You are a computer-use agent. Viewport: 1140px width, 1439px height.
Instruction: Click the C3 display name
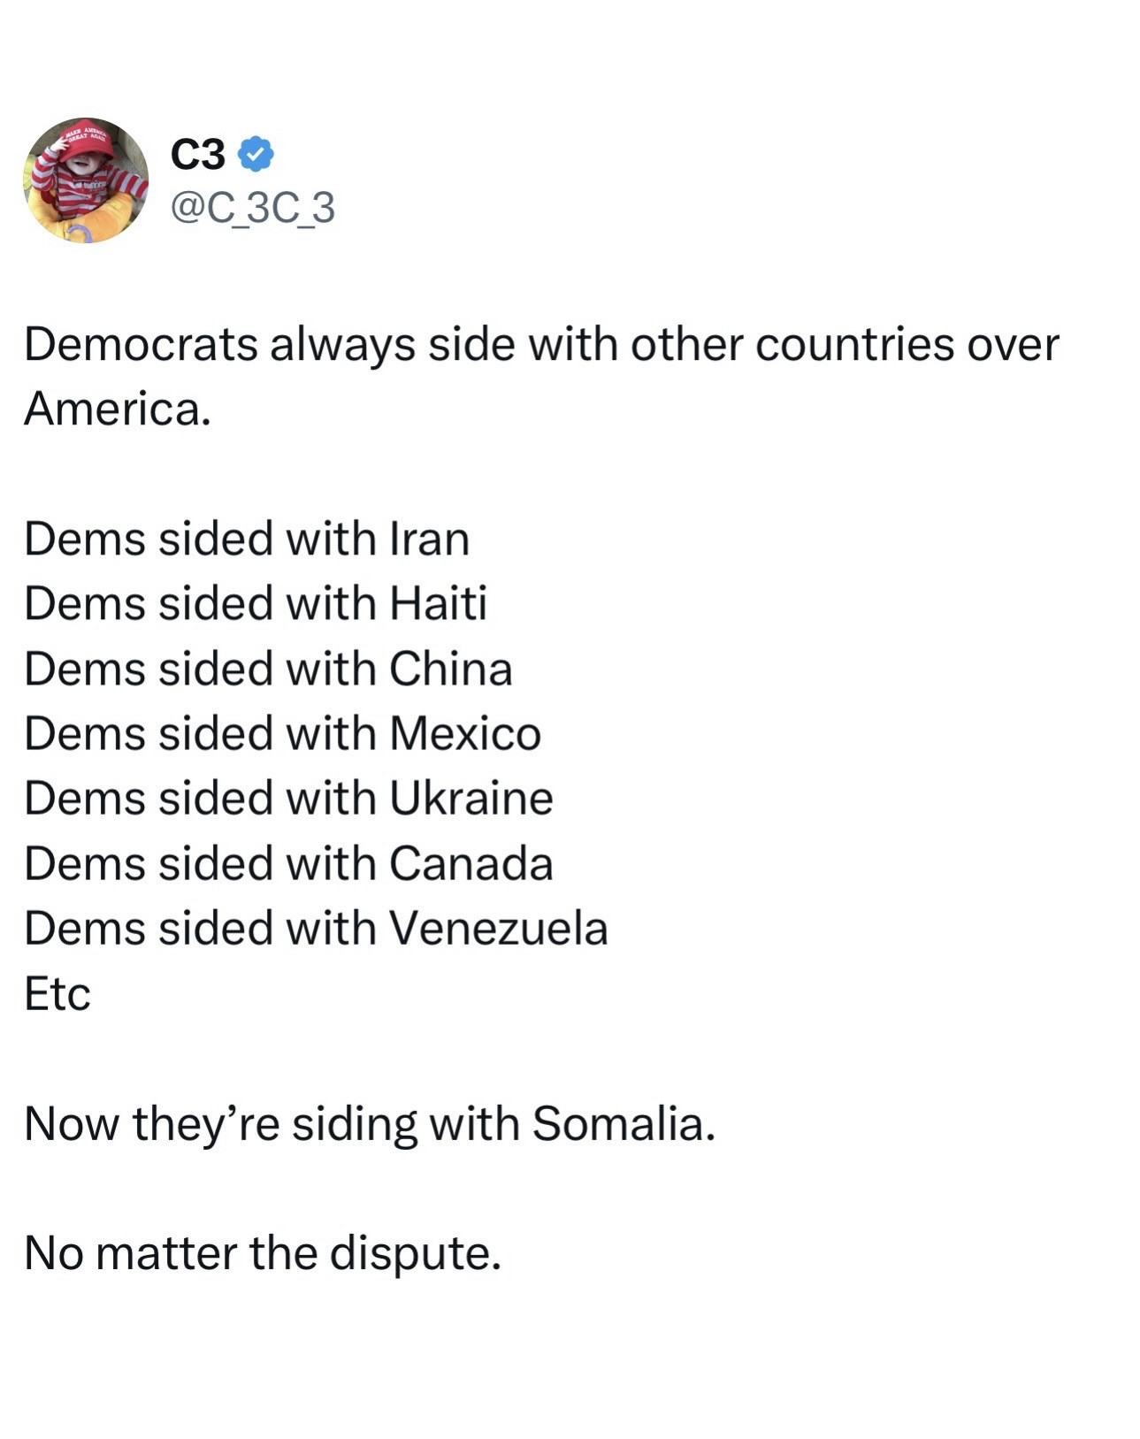198,156
